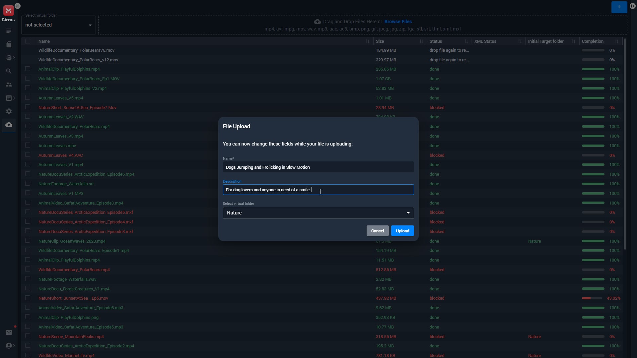The image size is (637, 358).
Task: Click the blue Upload button
Action: tap(402, 231)
